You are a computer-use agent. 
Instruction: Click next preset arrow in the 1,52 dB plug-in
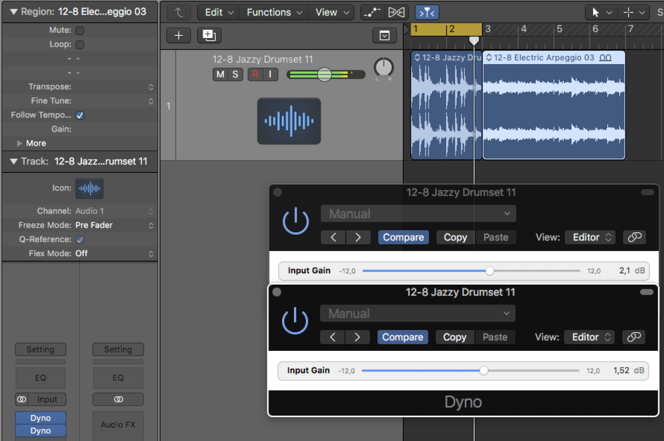tap(358, 337)
